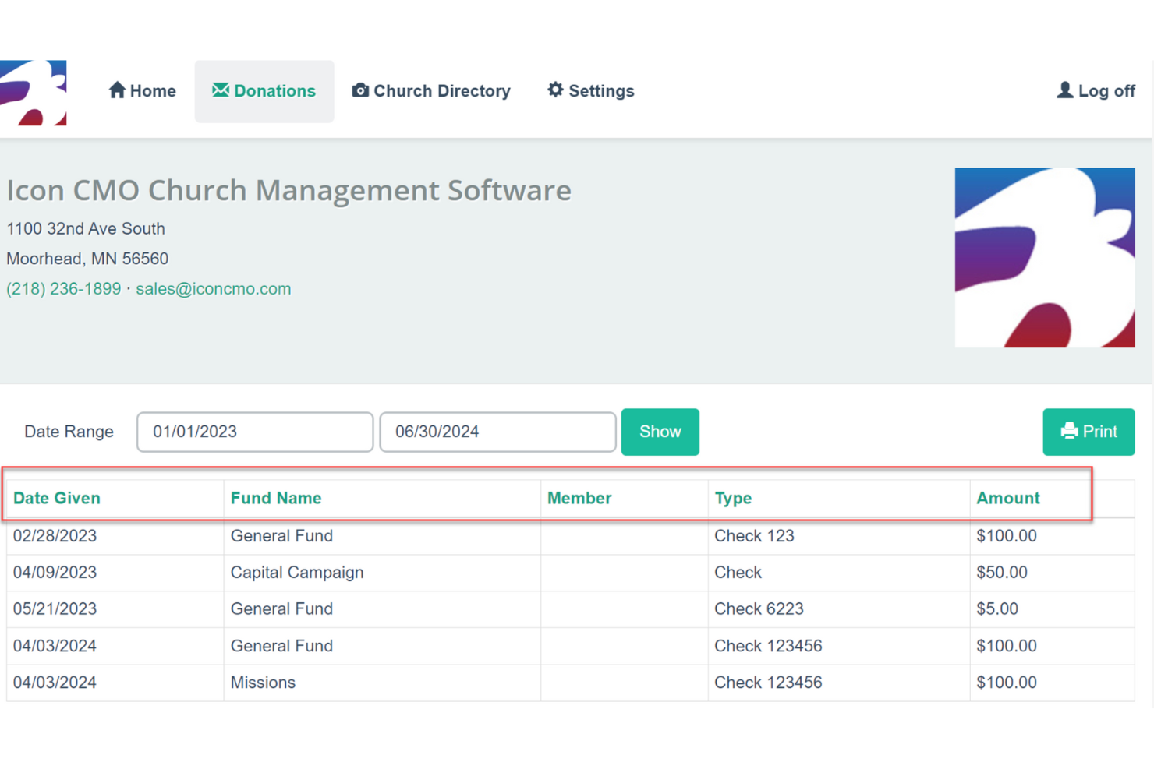Open the Church Directory menu item
The image size is (1154, 769).
click(431, 91)
